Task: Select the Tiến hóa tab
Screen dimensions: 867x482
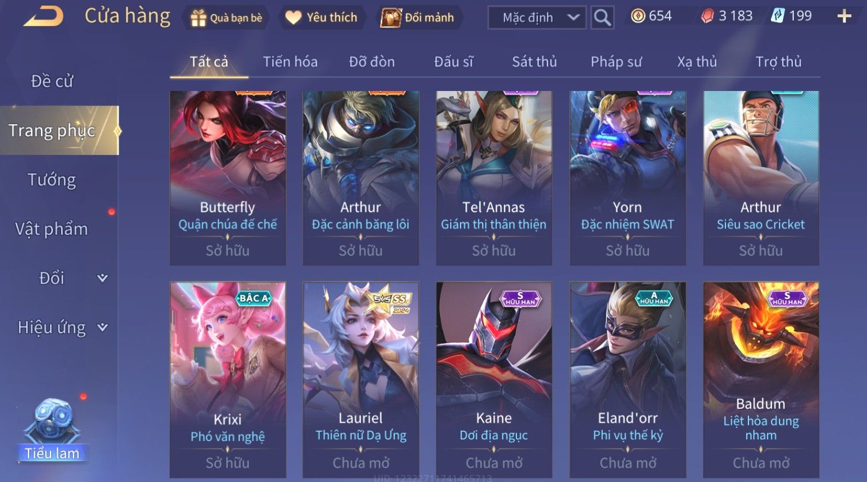Action: [x=290, y=62]
